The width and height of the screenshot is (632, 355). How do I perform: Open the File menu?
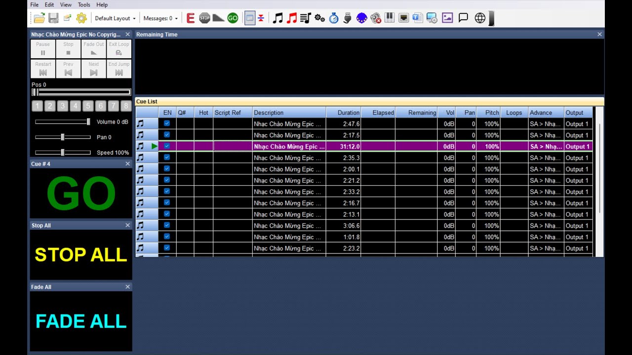pos(34,4)
